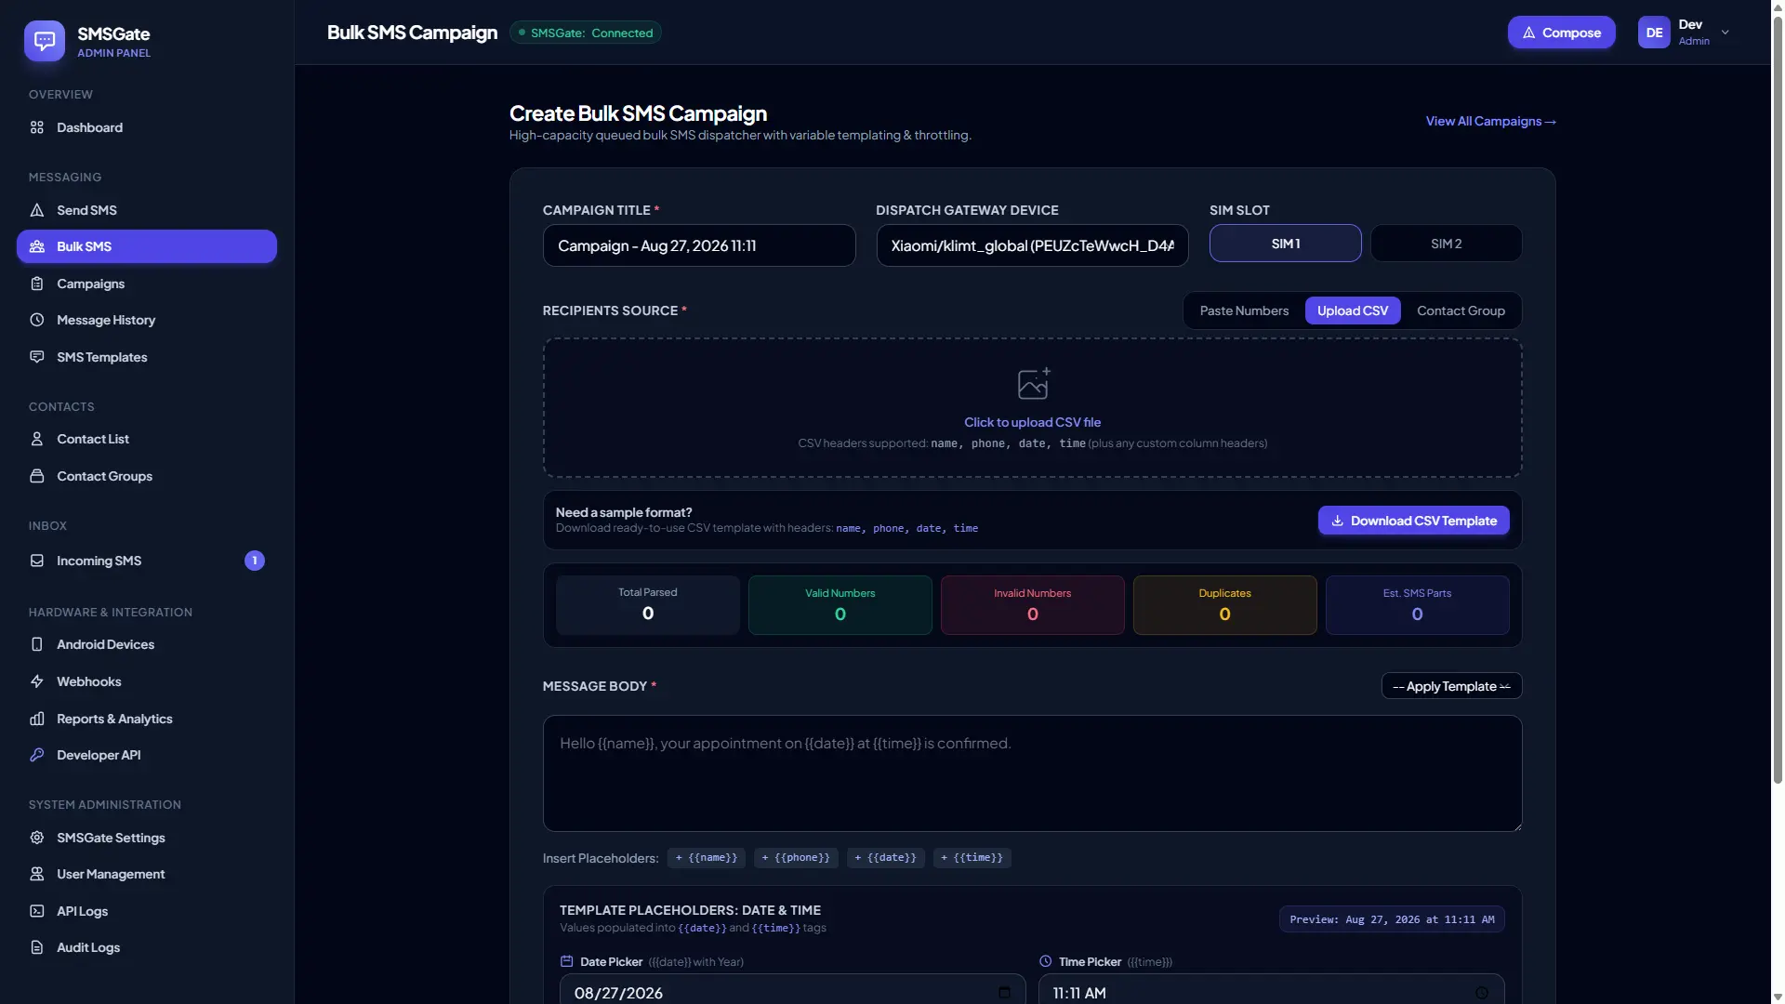The image size is (1785, 1004).
Task: Click to upload CSV file link
Action: click(x=1032, y=422)
